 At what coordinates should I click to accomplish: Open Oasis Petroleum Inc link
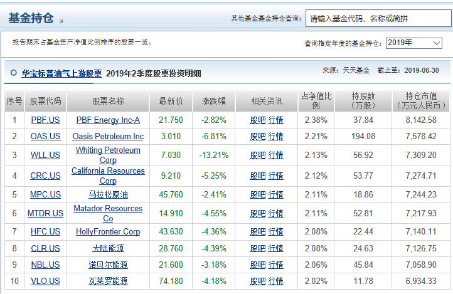pos(108,136)
